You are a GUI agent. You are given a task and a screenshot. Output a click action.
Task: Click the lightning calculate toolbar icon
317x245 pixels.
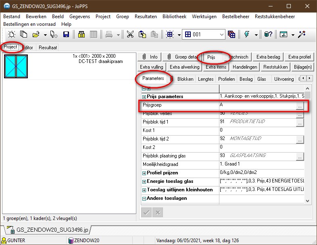coord(247,34)
